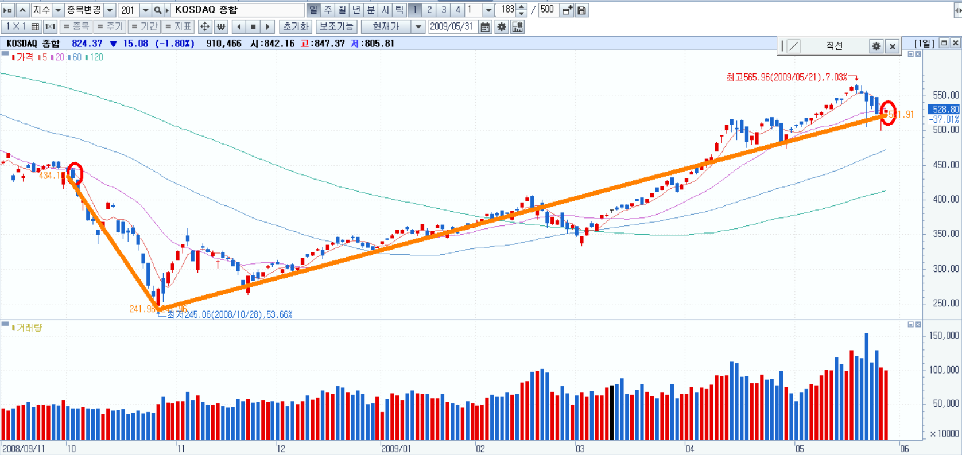This screenshot has width=962, height=455.
Task: Click the step-back playback arrow
Action: tap(239, 26)
